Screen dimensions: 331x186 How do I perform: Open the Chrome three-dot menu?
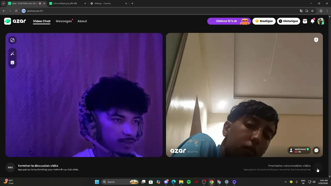point(327,11)
